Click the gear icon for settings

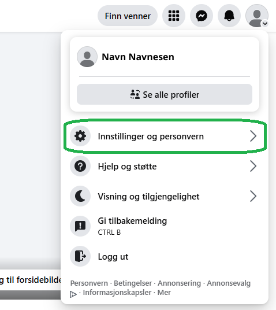80,136
